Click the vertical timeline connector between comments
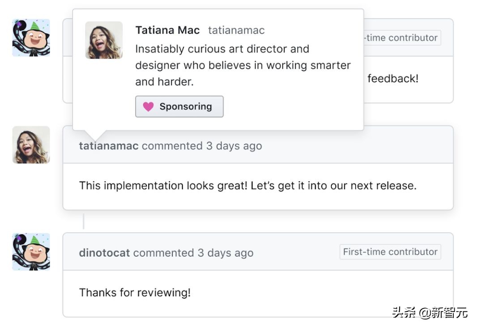Screen dimensions: 477x328 [x=83, y=221]
